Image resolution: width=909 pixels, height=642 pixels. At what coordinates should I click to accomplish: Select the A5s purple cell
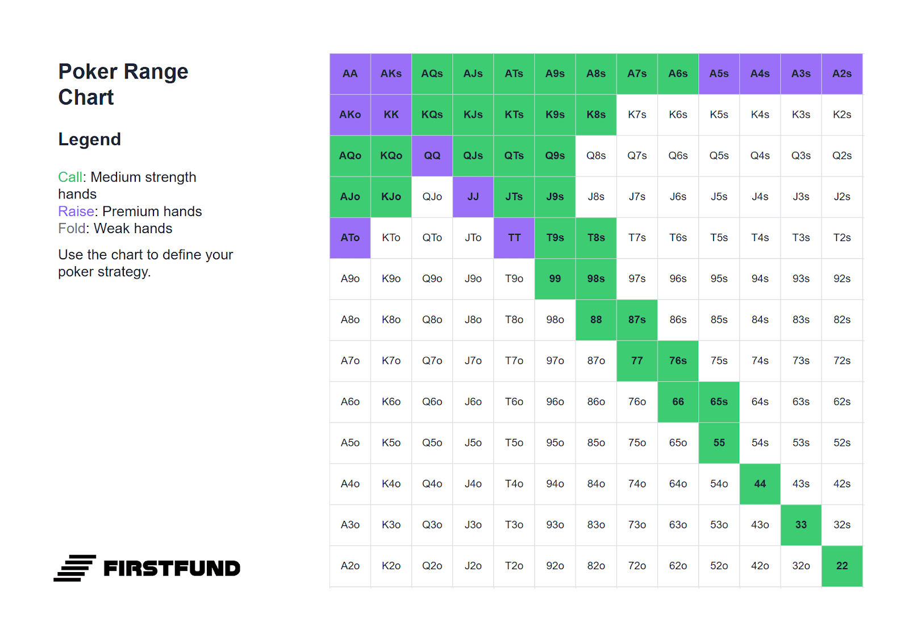point(719,74)
